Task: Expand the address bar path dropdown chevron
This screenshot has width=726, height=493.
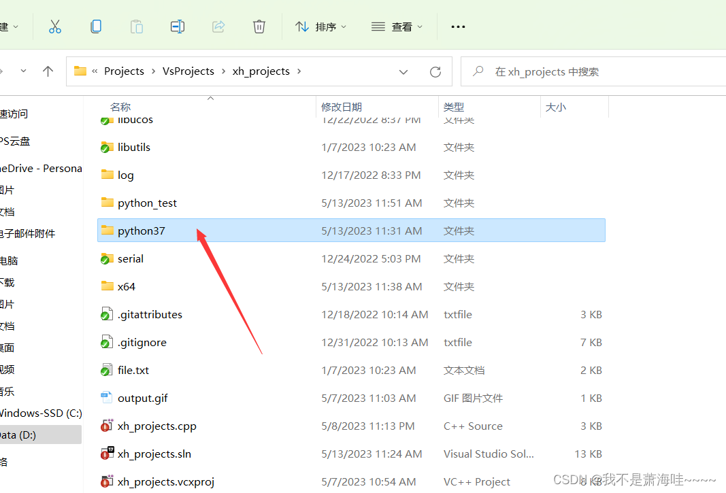Action: (x=403, y=71)
